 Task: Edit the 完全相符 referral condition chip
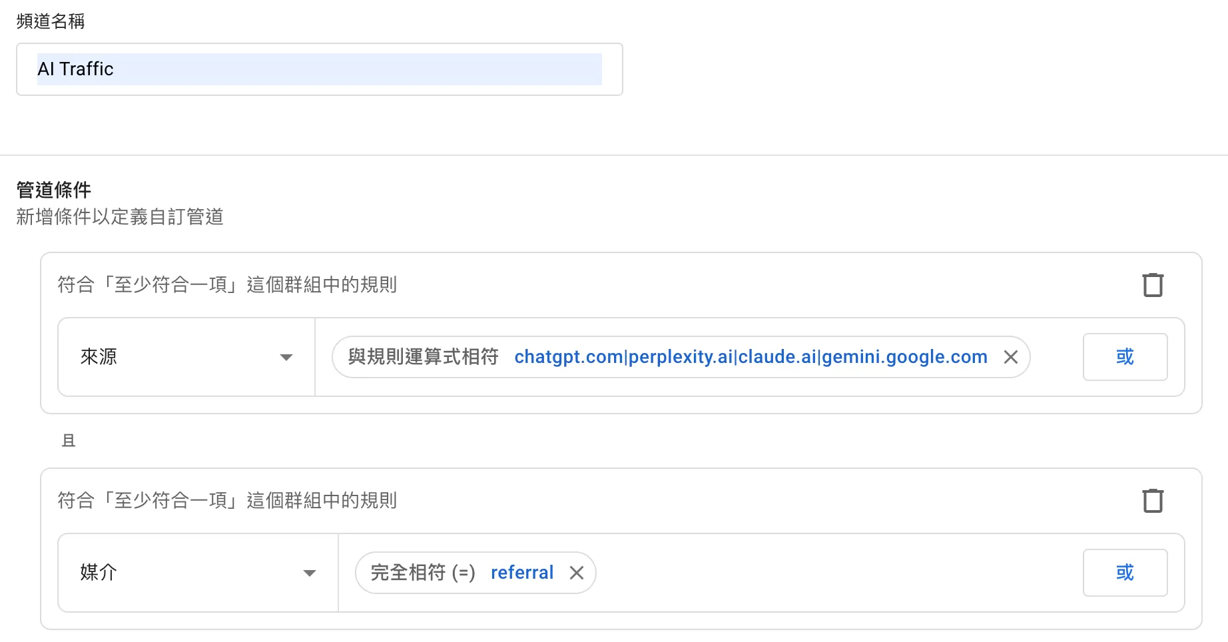(475, 573)
